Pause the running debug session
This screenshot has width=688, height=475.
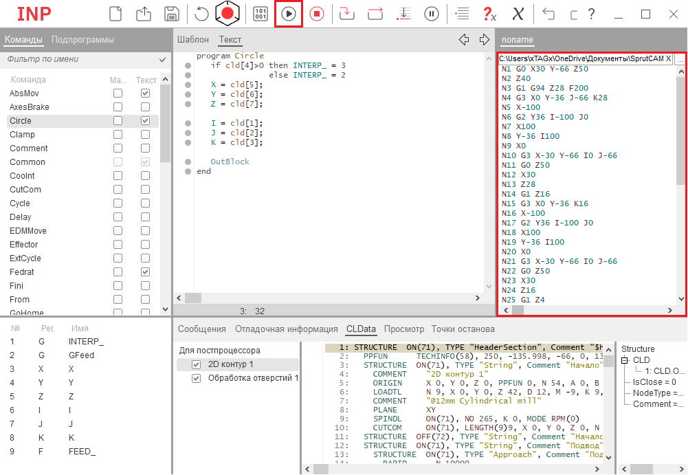point(432,14)
